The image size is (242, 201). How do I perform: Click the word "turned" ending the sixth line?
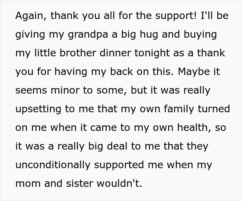tap(214, 109)
